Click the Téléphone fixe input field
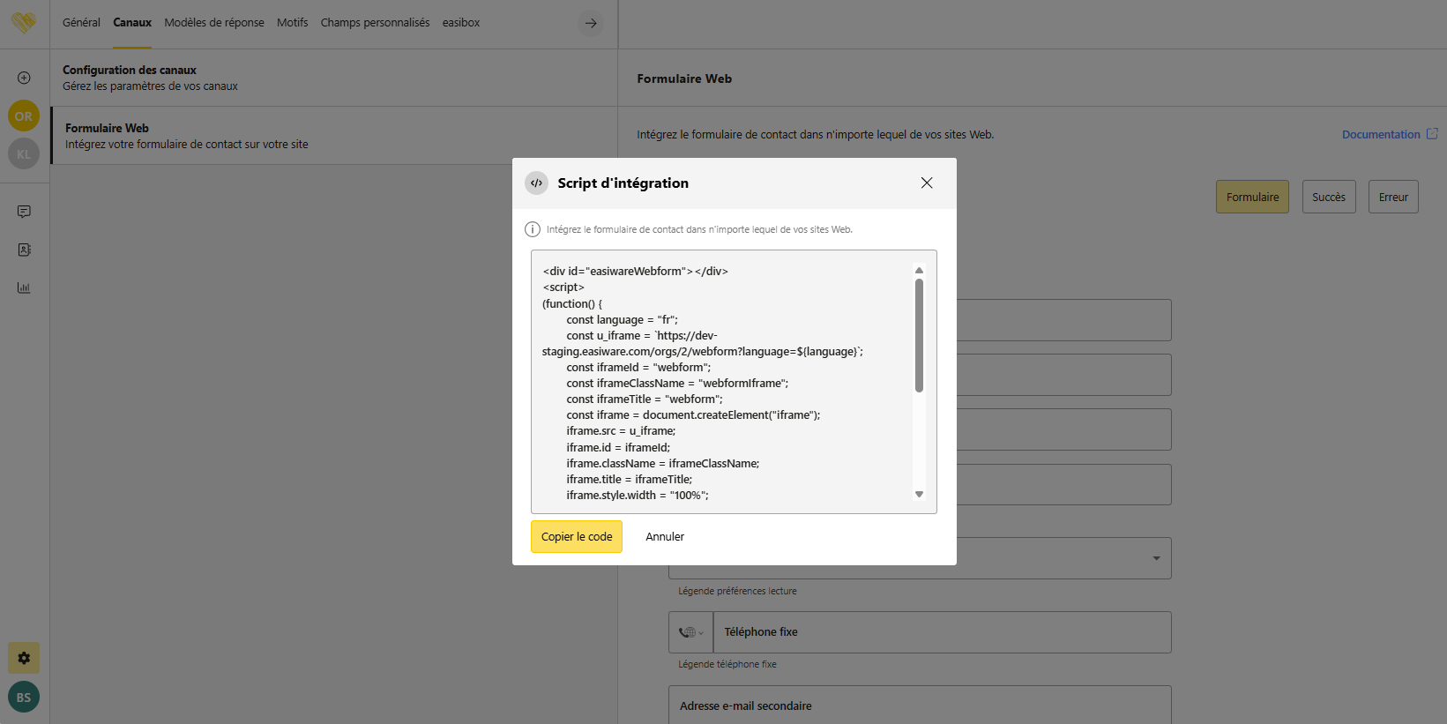Image resolution: width=1447 pixels, height=724 pixels. click(x=941, y=632)
